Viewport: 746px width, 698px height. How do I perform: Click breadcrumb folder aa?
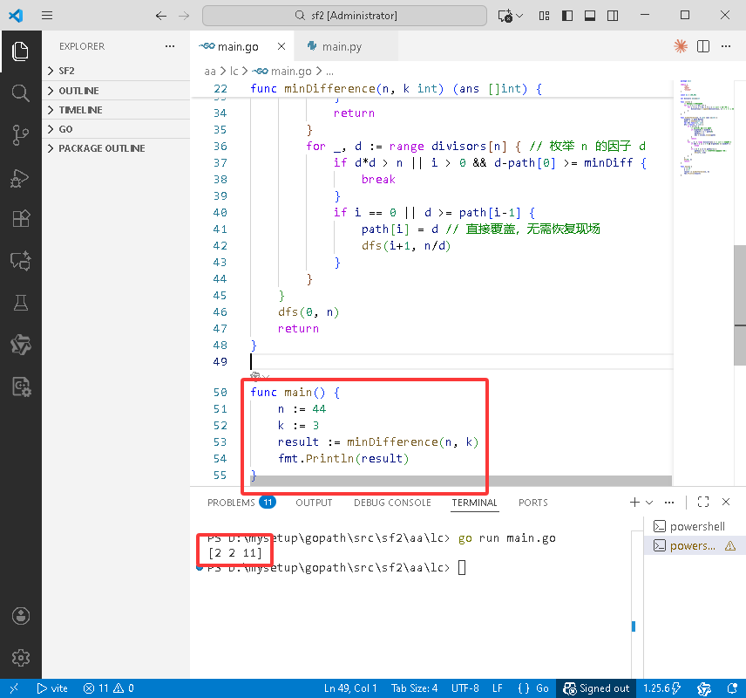[210, 72]
